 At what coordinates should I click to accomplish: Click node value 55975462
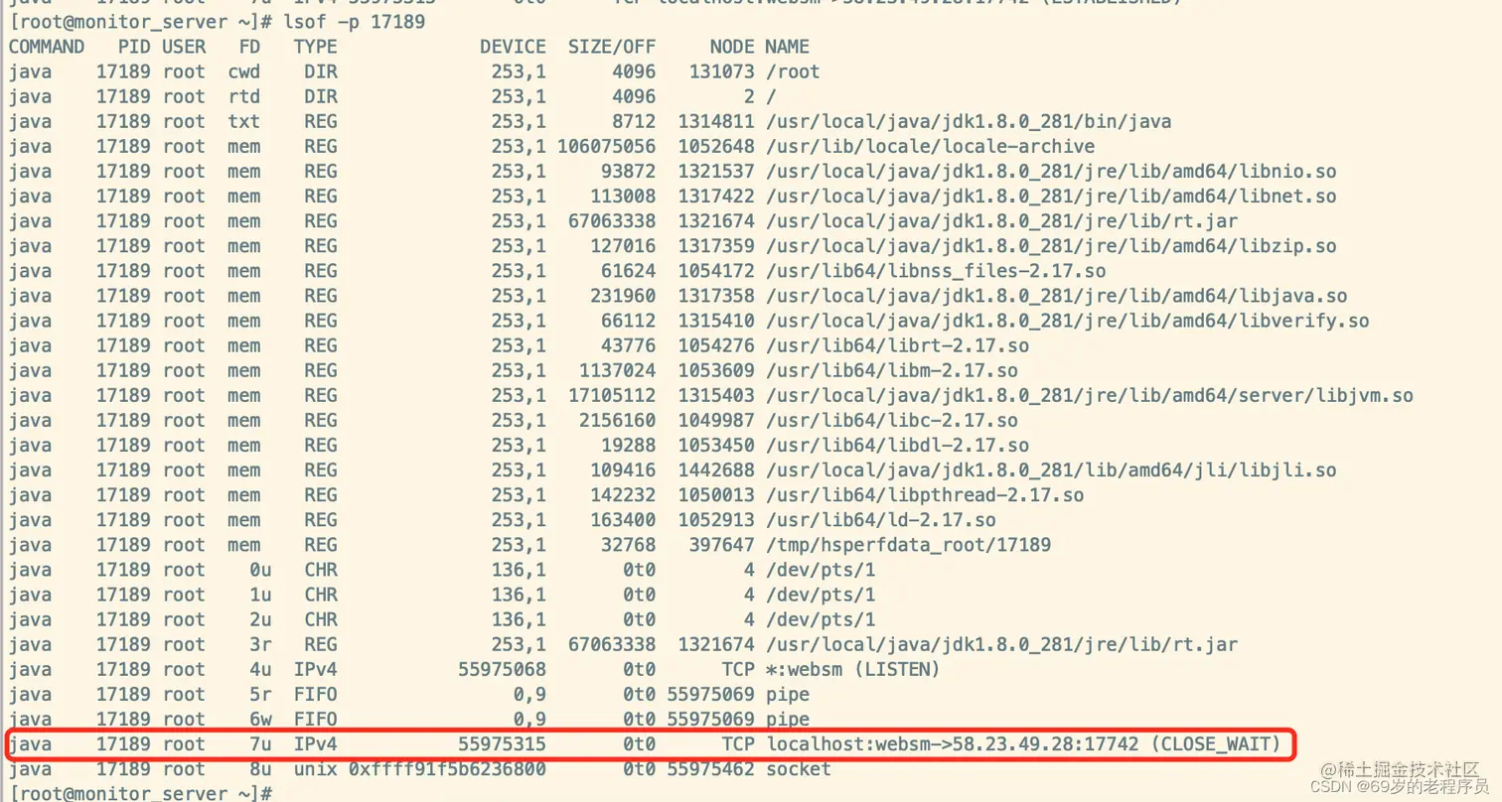tap(710, 769)
